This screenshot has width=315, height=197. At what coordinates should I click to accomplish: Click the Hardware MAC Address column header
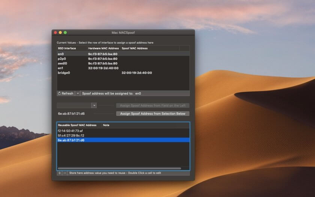[x=103, y=48]
